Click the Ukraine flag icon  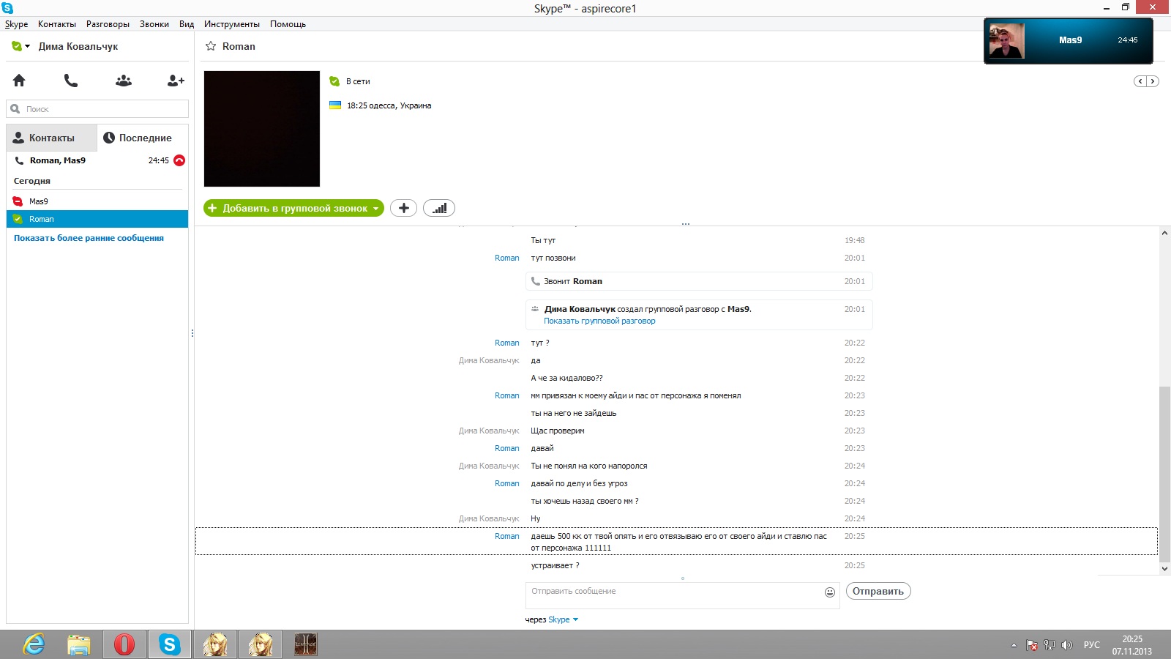[x=335, y=105]
